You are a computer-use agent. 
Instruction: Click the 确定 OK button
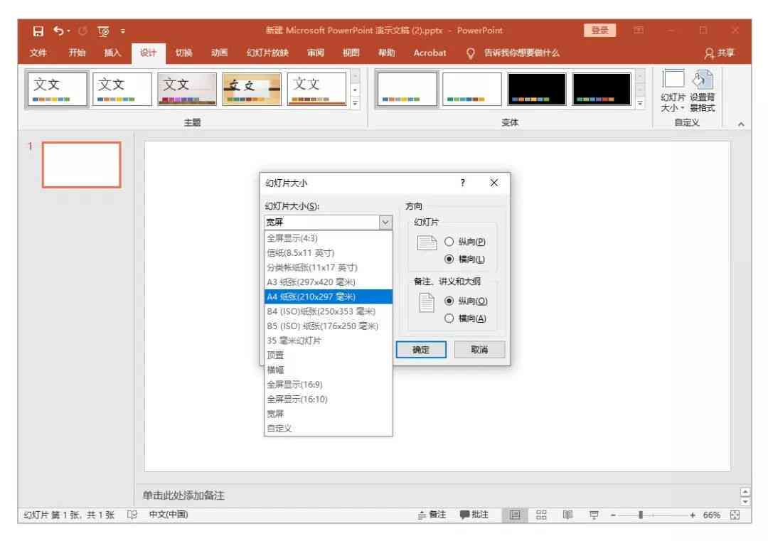421,350
